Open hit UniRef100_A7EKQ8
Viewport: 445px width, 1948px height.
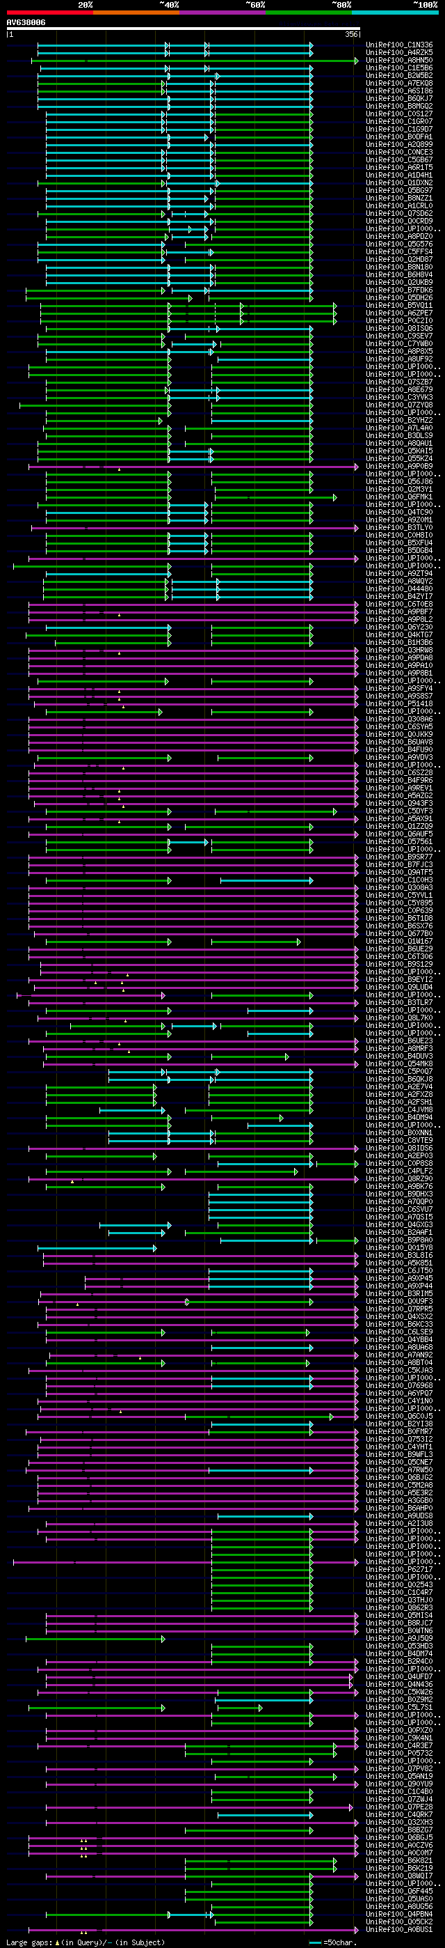click(399, 83)
